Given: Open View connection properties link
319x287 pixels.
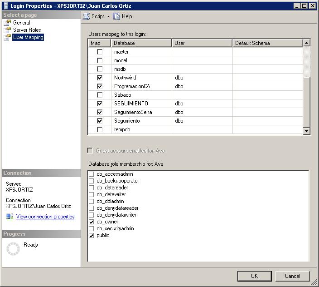Looking at the screenshot, I should [x=45, y=217].
